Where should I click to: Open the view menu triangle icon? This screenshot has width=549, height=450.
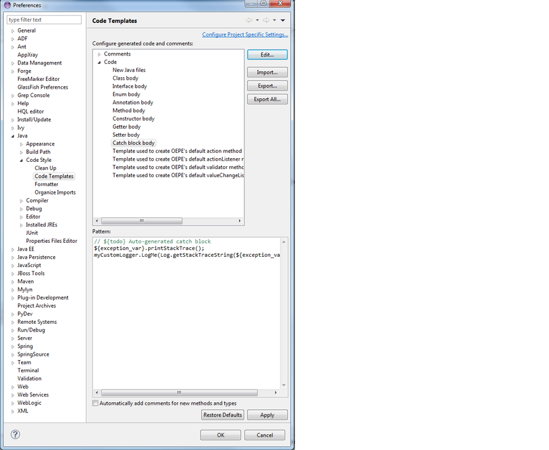pos(283,20)
